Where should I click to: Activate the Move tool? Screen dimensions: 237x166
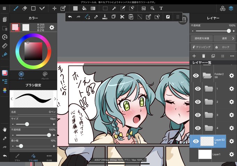54,8
